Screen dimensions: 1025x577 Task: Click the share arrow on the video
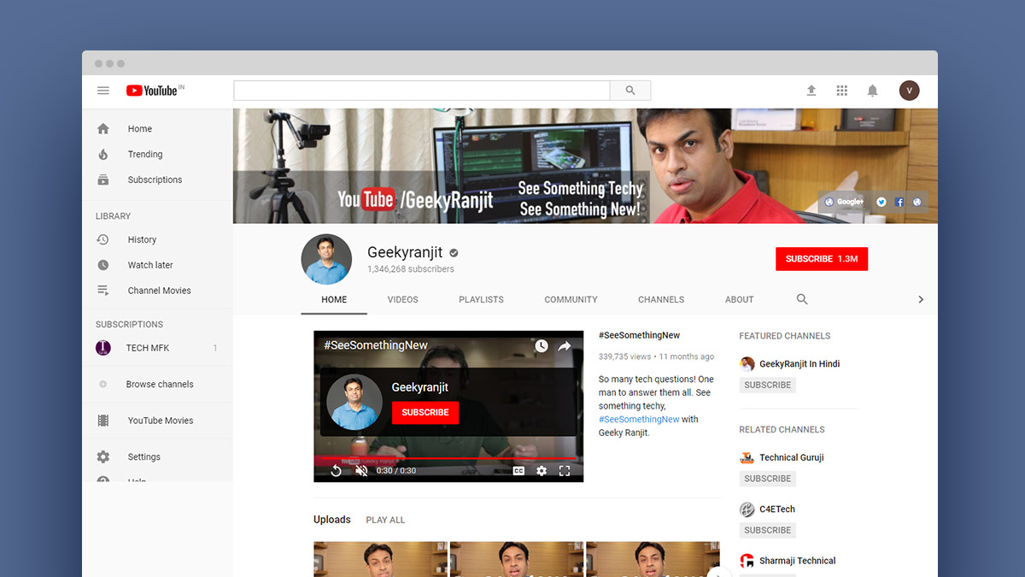point(565,346)
